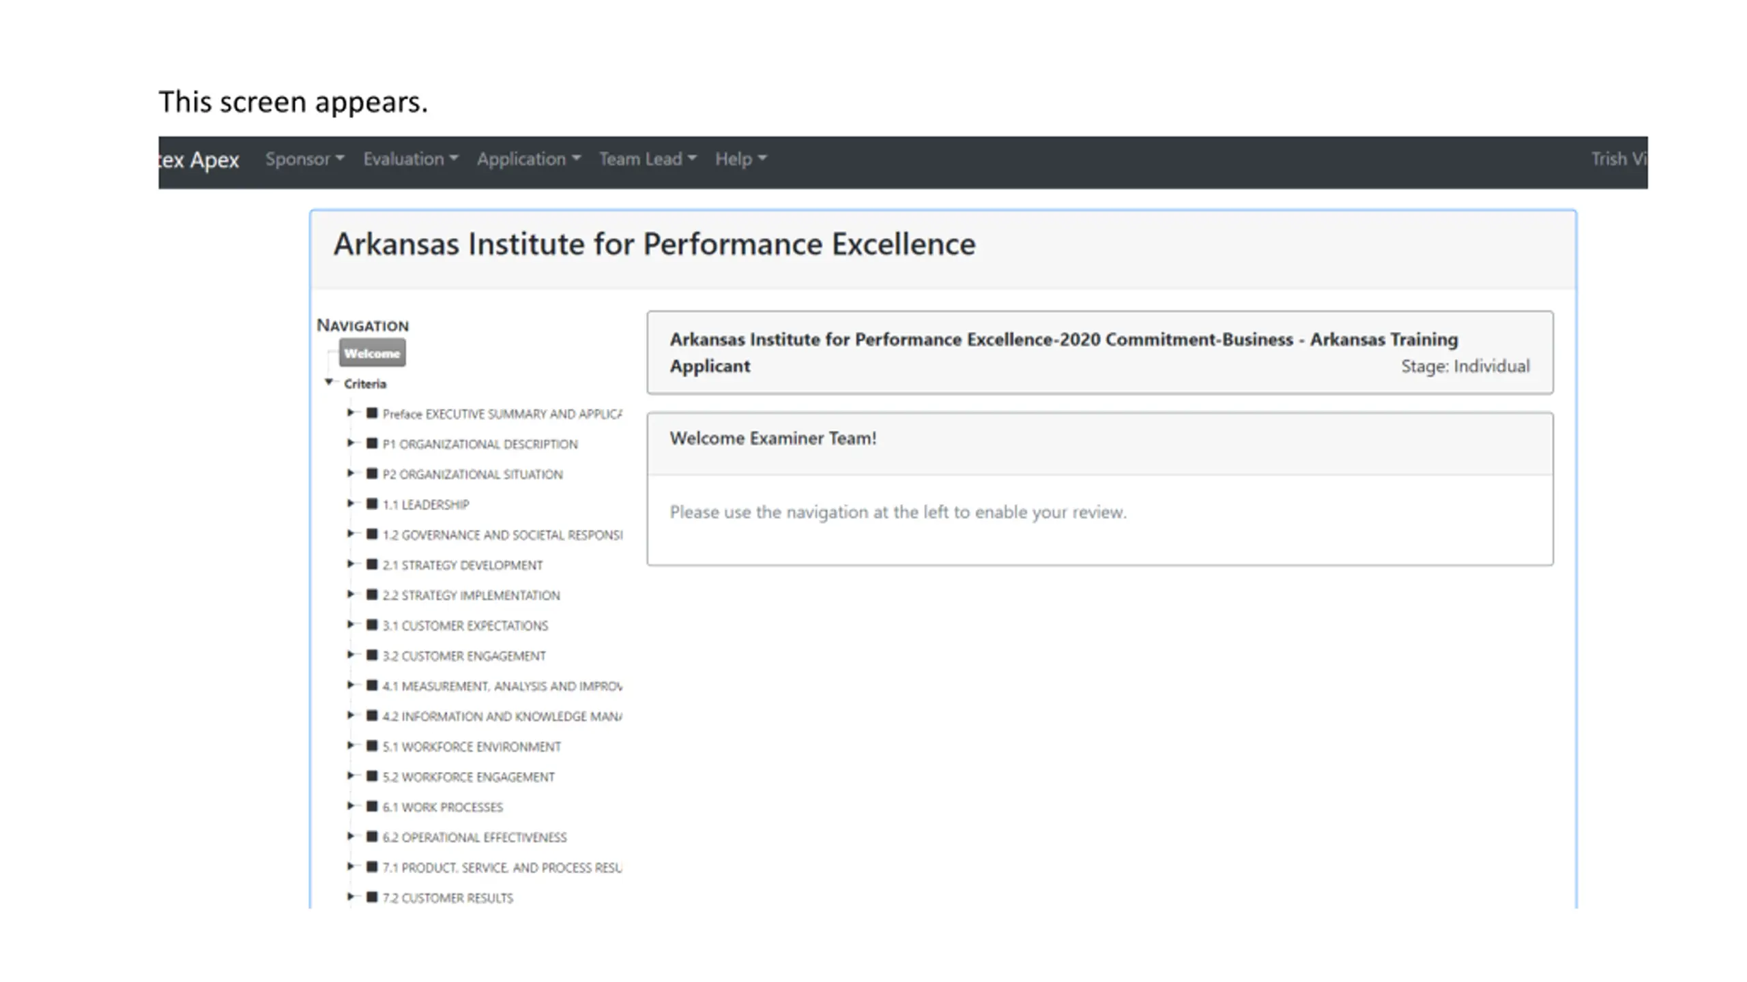This screenshot has width=1747, height=982.
Task: Click the square icon beside 5.1 Workforce Environment
Action: 372,745
